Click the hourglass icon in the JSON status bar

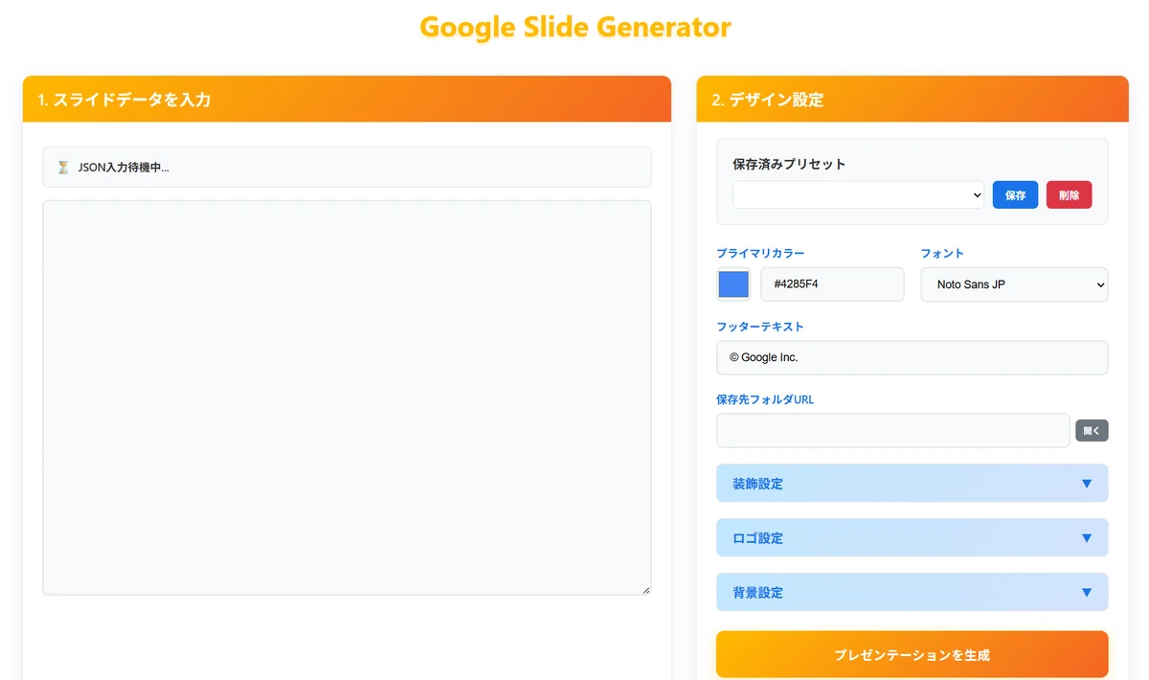pyautogui.click(x=63, y=168)
